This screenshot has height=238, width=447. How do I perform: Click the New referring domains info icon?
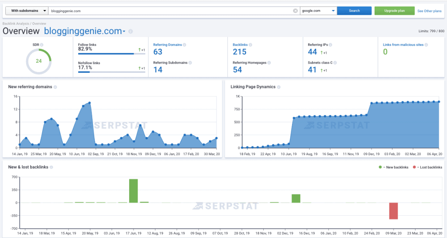[x=55, y=87]
